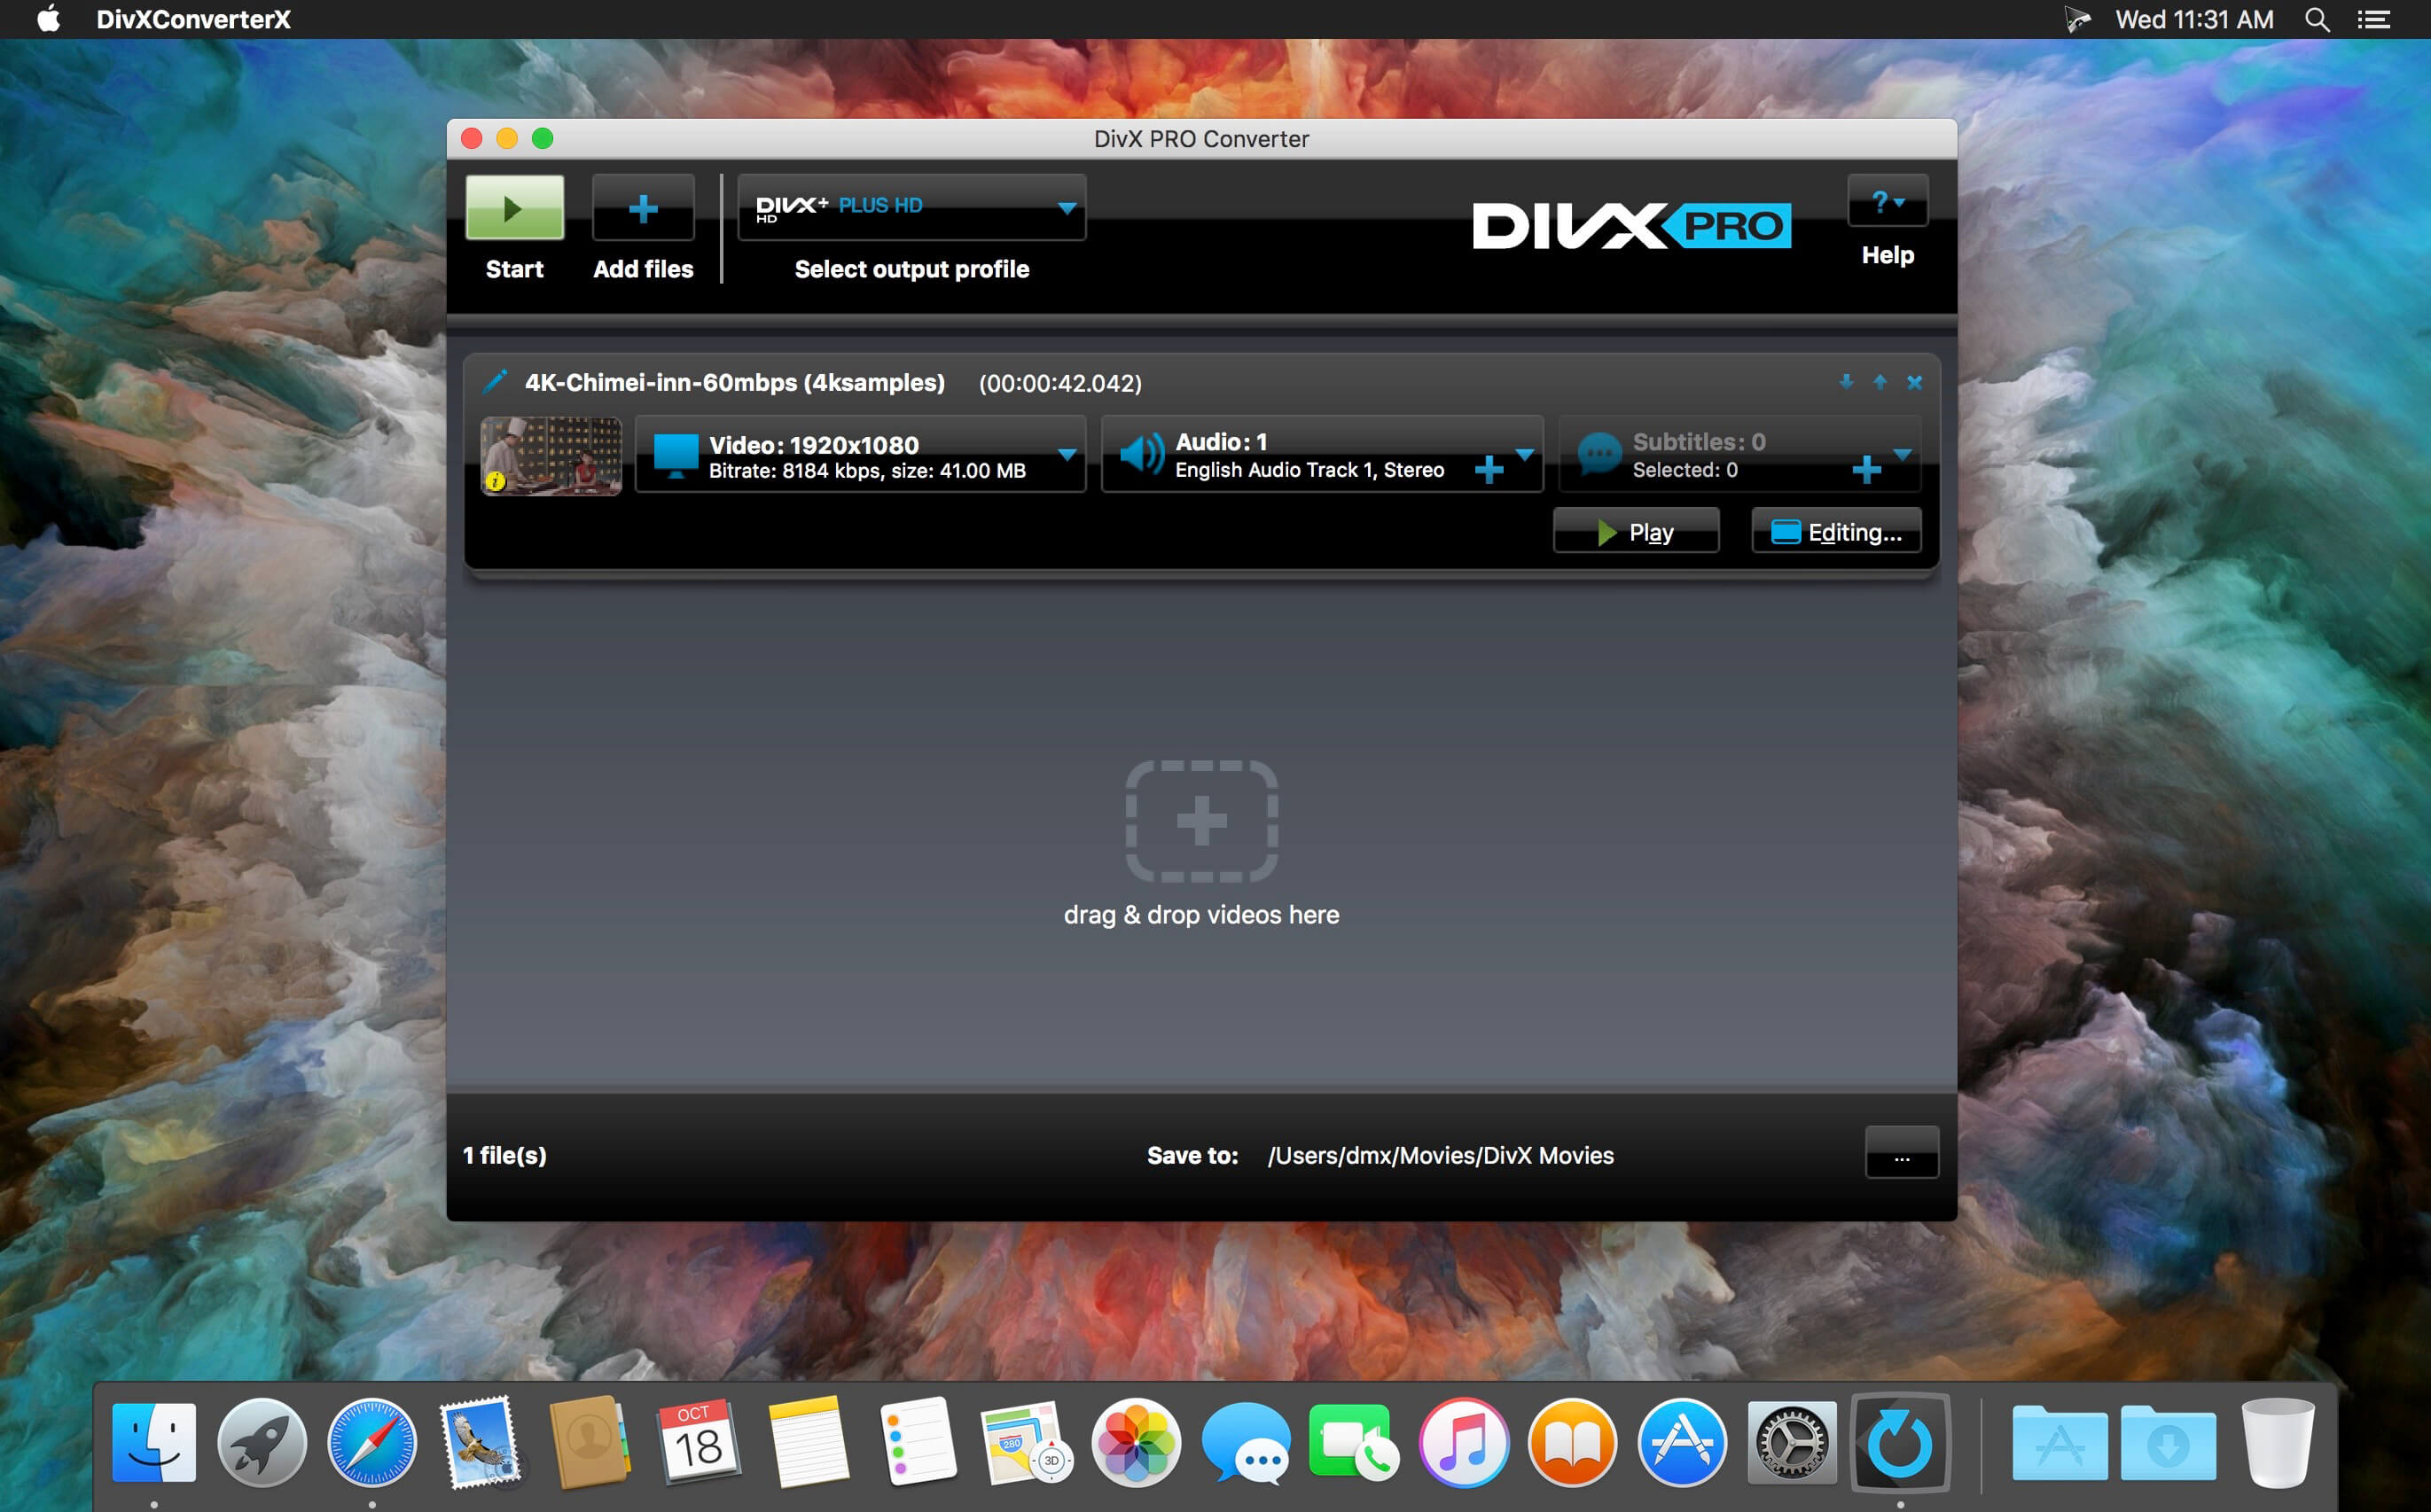Open Spotlight search in the menu bar
Viewport: 2431px width, 1512px height.
pos(2317,19)
